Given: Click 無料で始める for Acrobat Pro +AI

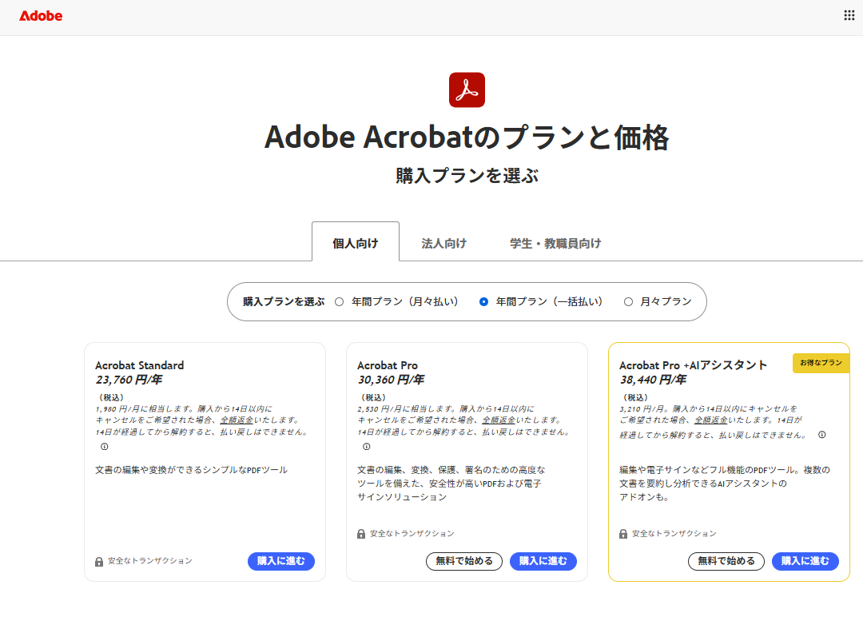Looking at the screenshot, I should coord(726,561).
